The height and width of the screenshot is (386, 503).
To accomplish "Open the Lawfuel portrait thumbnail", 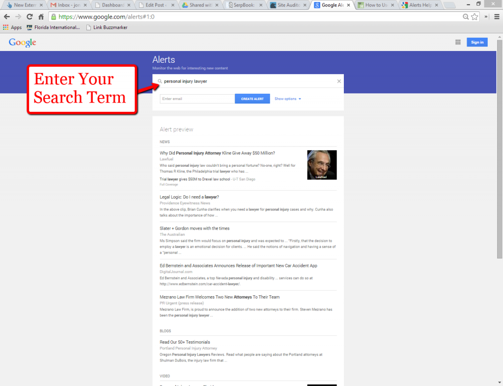I will pyautogui.click(x=322, y=165).
